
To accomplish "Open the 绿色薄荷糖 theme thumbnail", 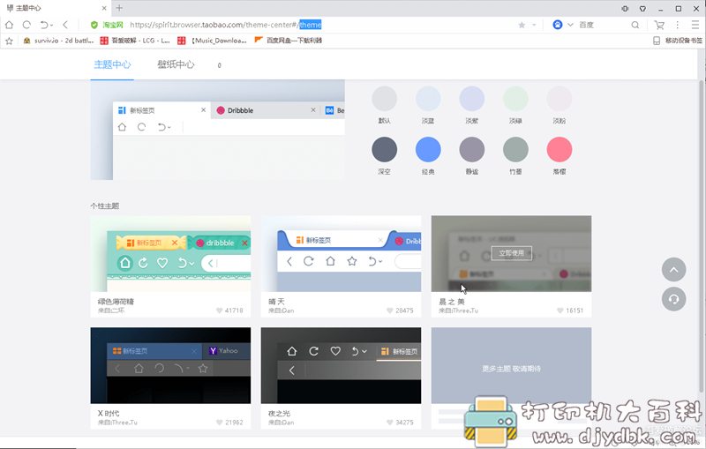I will click(x=170, y=254).
